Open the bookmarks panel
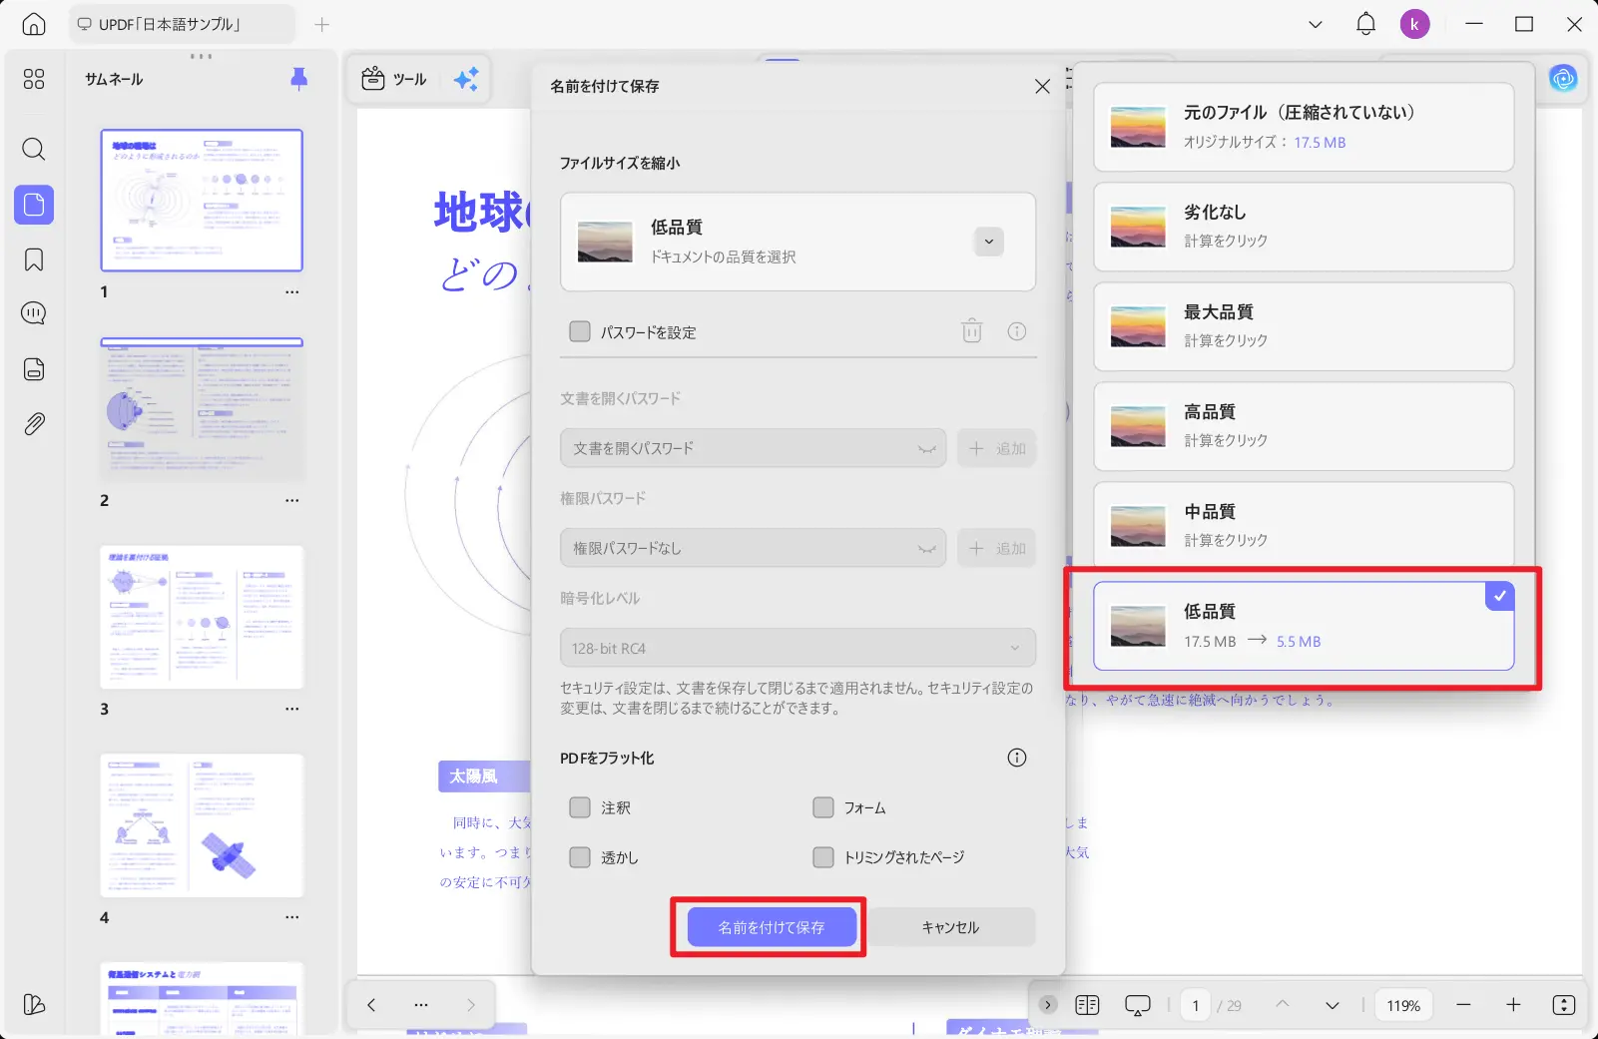This screenshot has width=1598, height=1039. click(34, 260)
